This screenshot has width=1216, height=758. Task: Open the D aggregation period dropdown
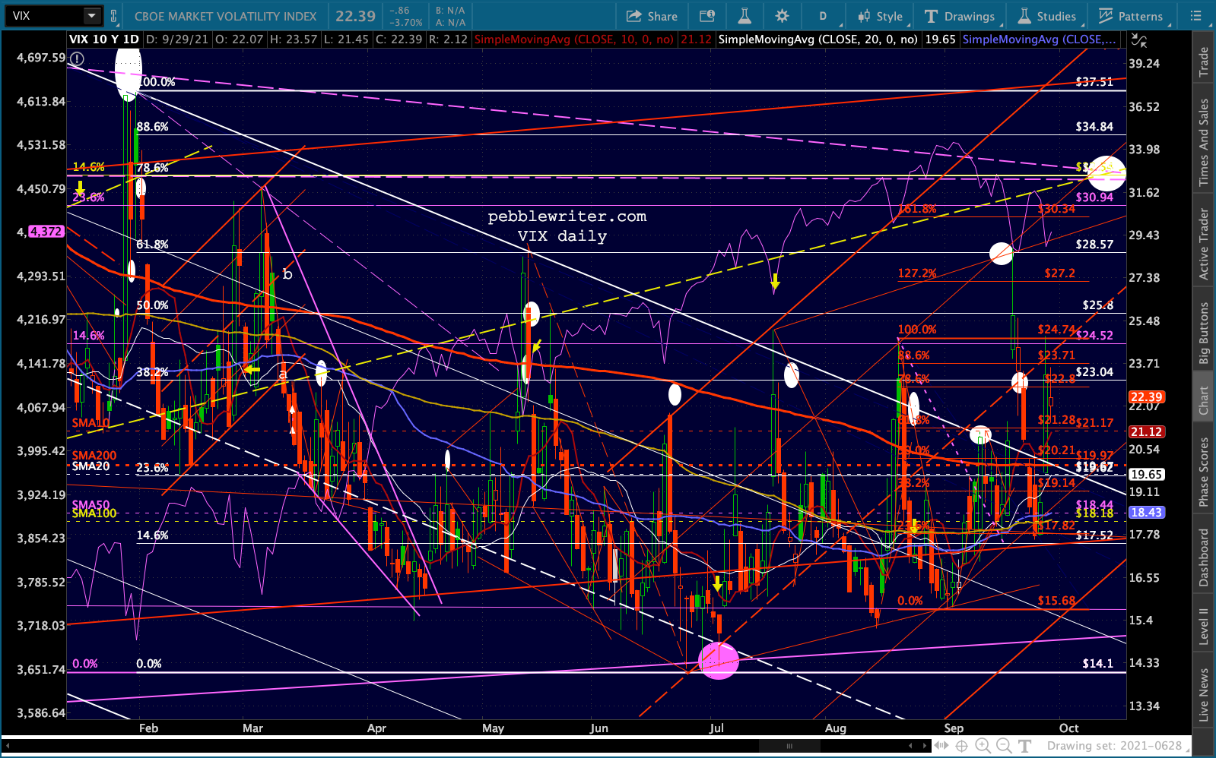pos(822,16)
